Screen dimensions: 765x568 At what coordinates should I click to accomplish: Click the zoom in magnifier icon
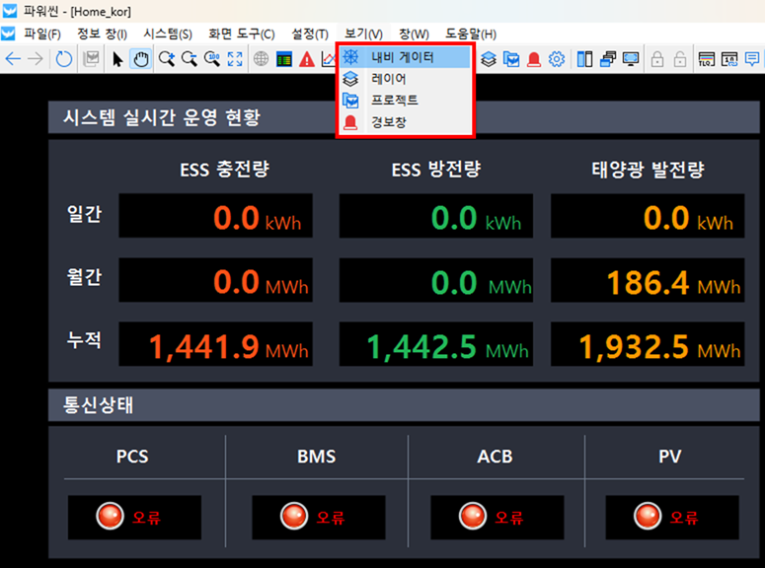point(166,59)
